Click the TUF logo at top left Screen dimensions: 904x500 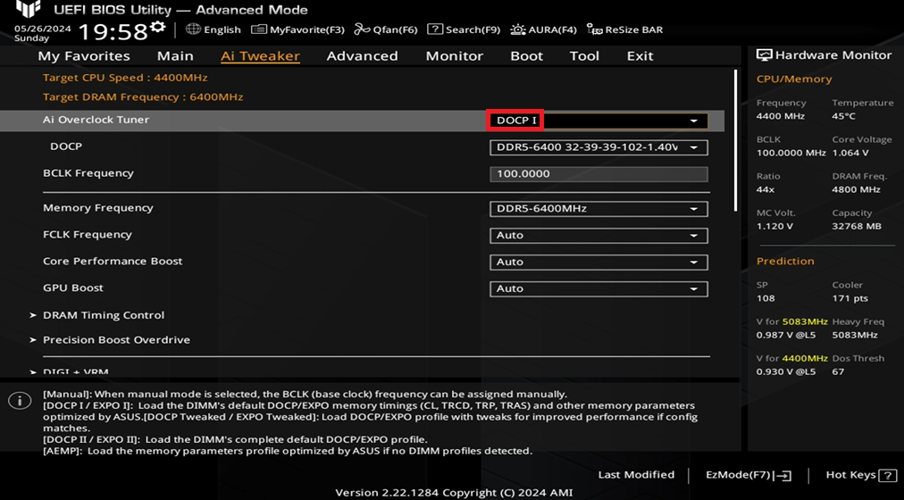28,9
